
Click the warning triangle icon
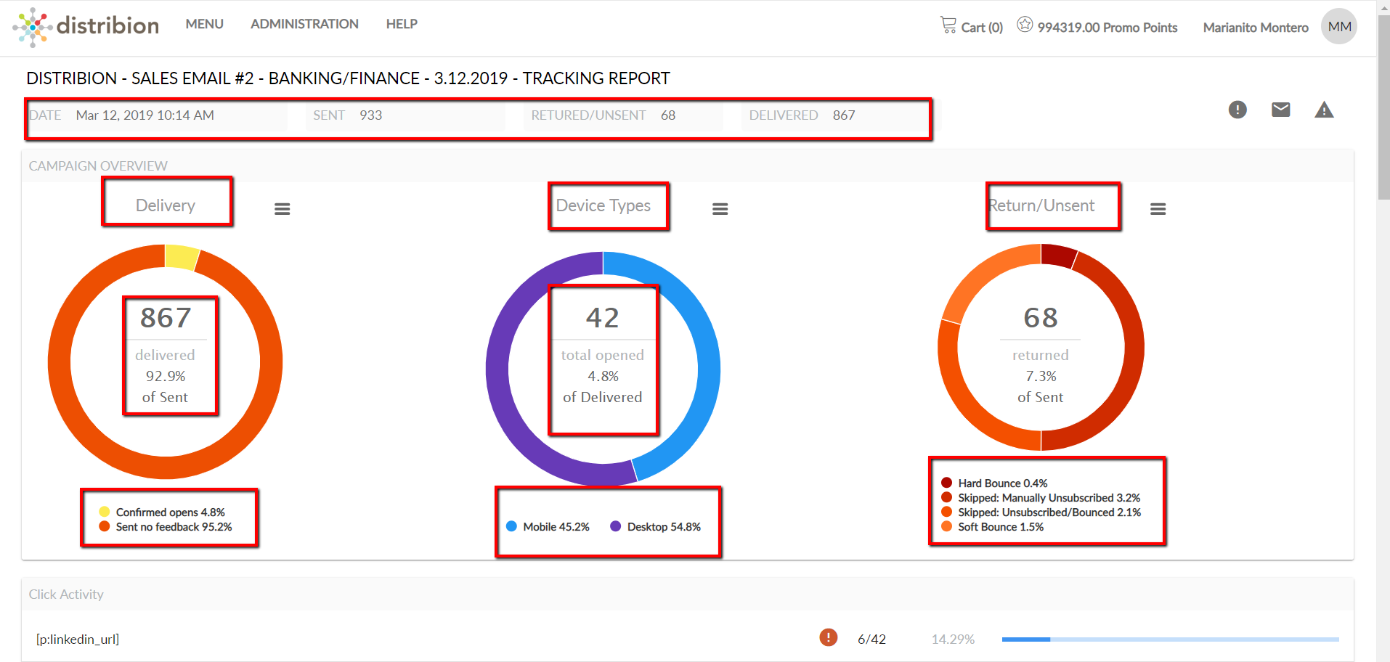click(1324, 110)
